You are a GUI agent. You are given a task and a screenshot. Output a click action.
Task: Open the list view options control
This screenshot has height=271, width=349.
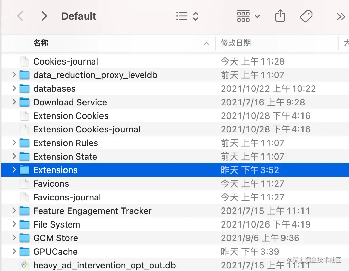click(x=187, y=16)
